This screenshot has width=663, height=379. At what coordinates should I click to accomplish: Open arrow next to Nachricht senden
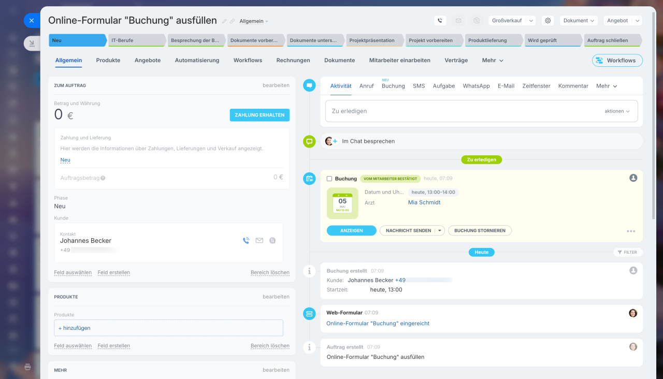pyautogui.click(x=440, y=231)
